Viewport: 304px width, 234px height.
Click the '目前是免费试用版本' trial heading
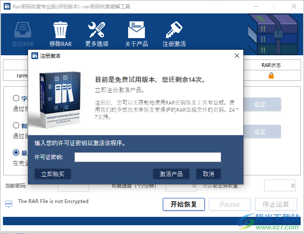click(150, 80)
